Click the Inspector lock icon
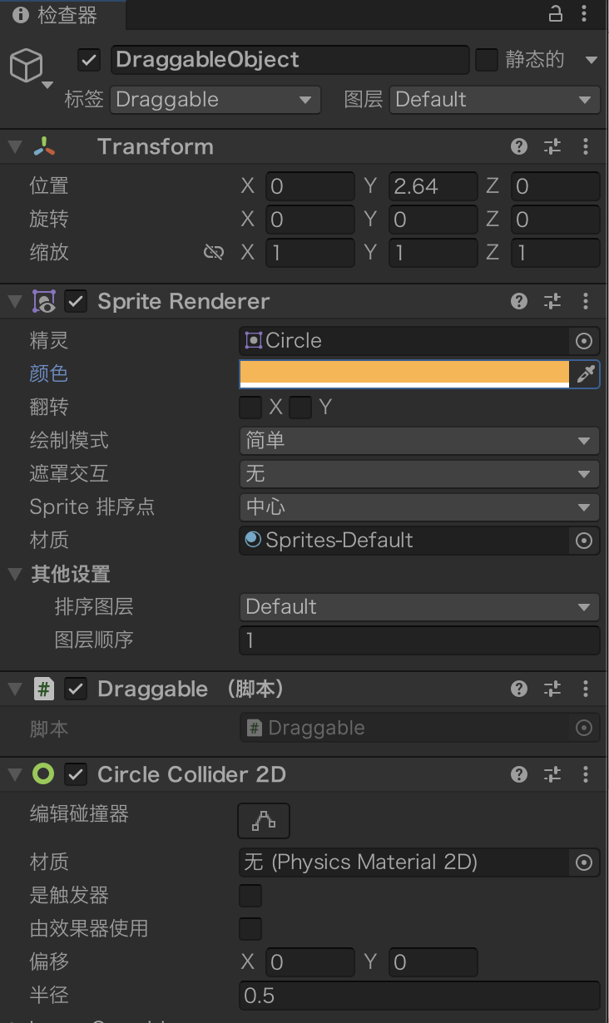The height and width of the screenshot is (1023, 609). tap(556, 14)
